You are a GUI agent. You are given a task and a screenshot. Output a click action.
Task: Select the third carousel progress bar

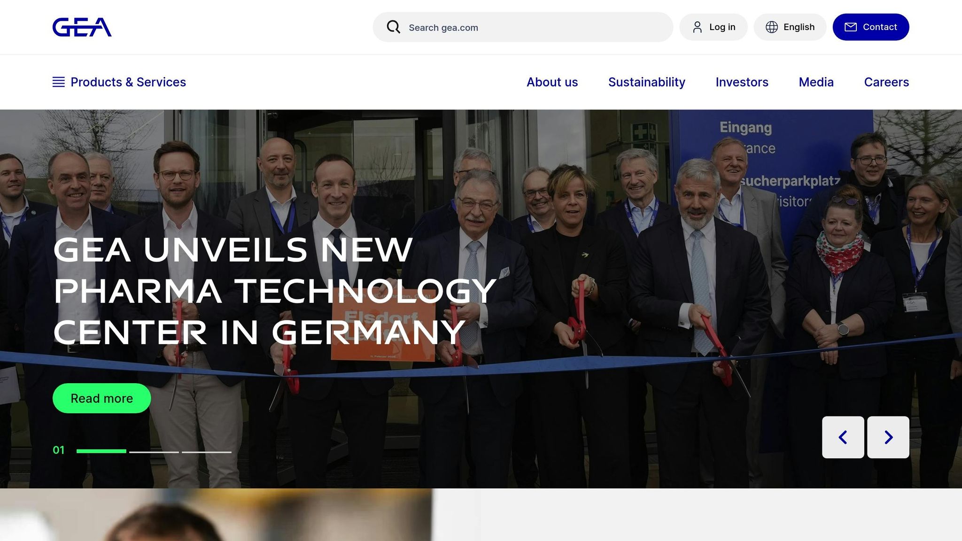coord(207,452)
